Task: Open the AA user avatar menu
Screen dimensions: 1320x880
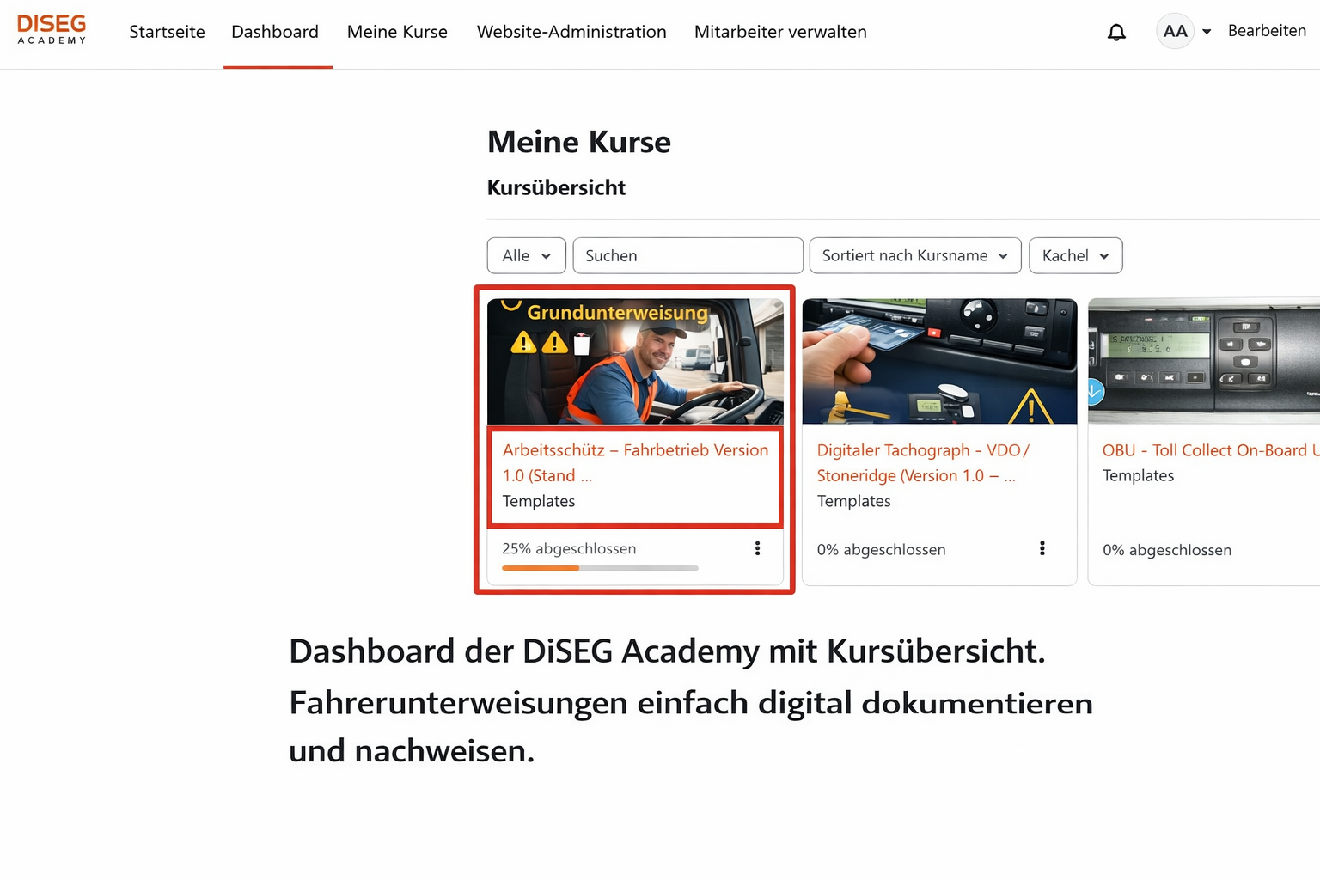Action: pos(1175,31)
